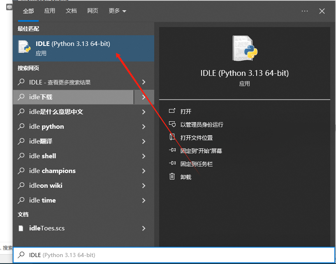The image size is (336, 264).
Task: Expand chevron for idle time
Action: pyautogui.click(x=144, y=200)
